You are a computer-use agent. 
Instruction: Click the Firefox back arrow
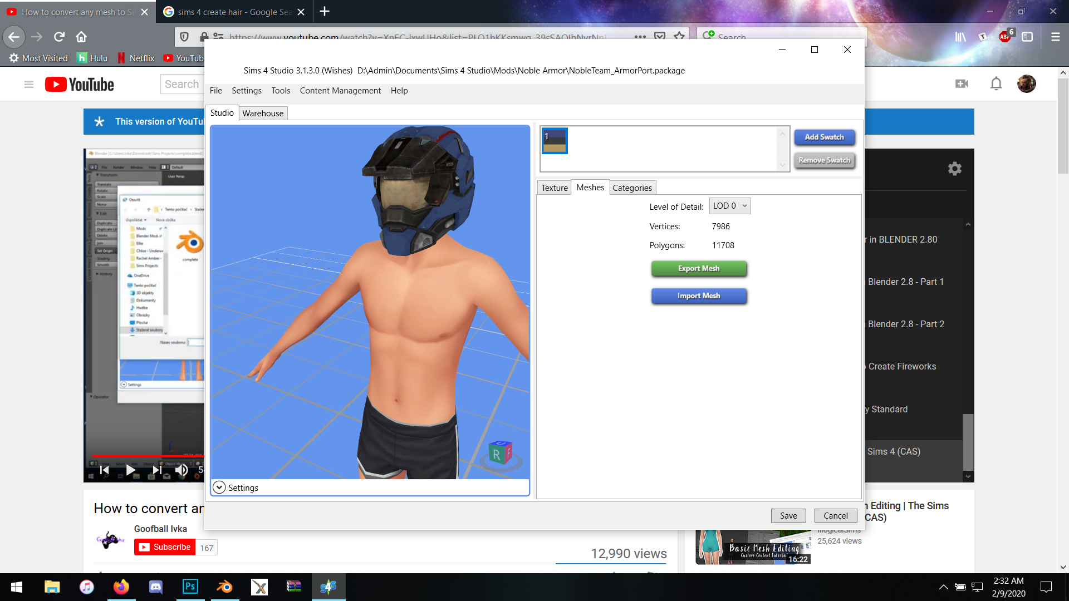(14, 37)
